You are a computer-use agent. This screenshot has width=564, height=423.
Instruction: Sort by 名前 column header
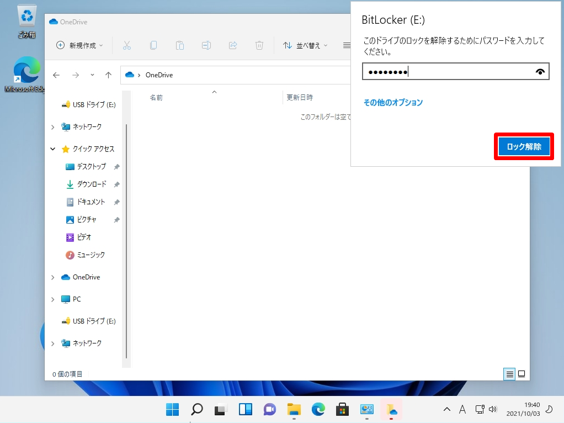(x=156, y=98)
